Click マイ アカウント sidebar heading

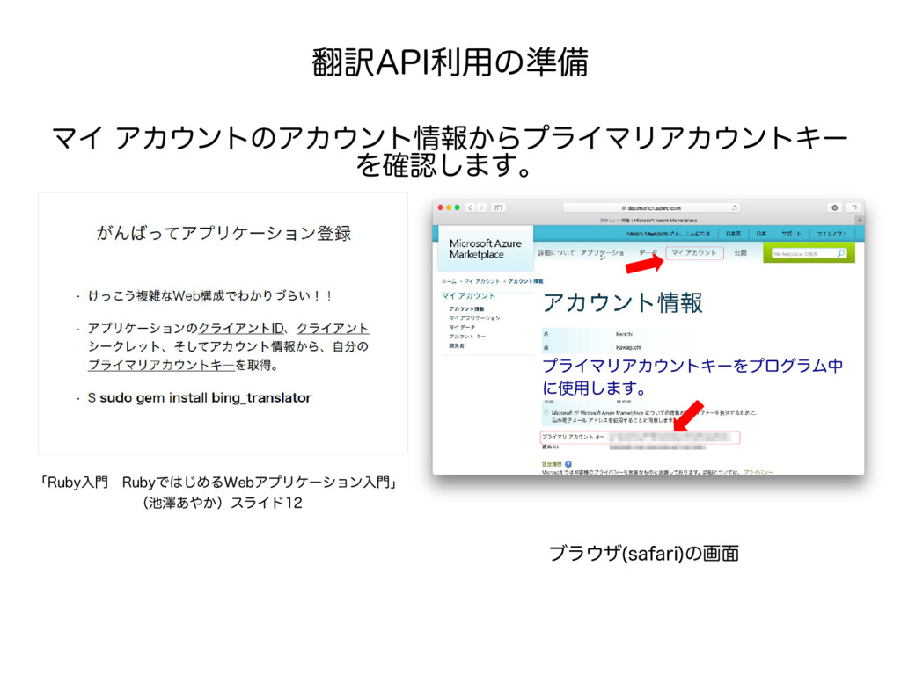[x=468, y=295]
